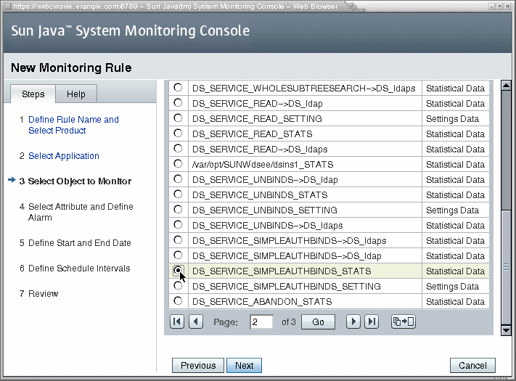516x381 pixels.
Task: Click step 3 Select Object to Monitor
Action: click(x=80, y=181)
